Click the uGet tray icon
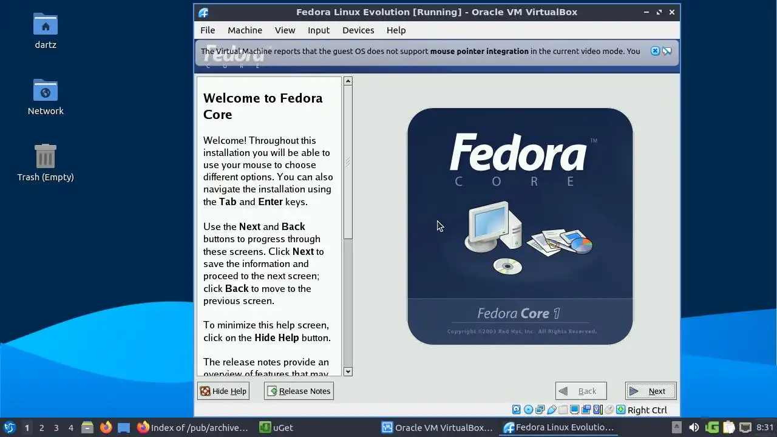 712,427
